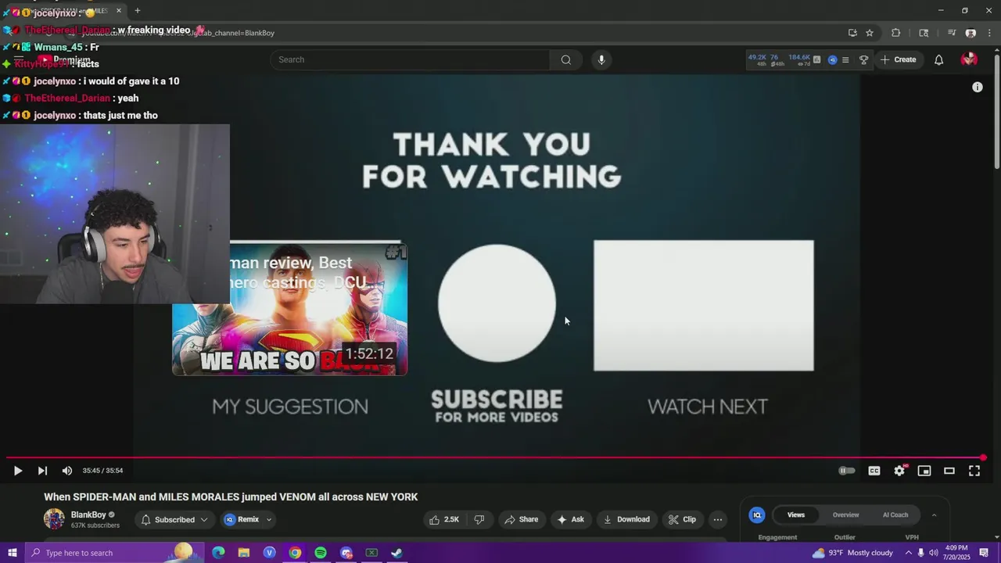This screenshot has width=1001, height=563.
Task: Open the notifications bell
Action: click(938, 59)
